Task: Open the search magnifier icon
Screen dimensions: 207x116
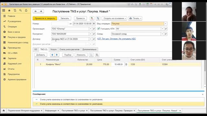Action: click(x=20, y=10)
